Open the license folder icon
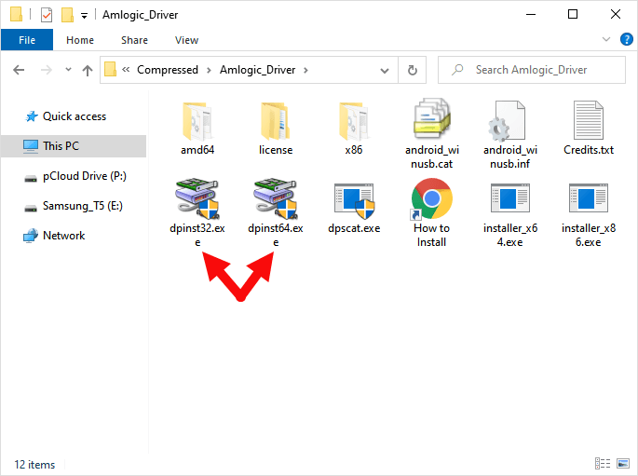This screenshot has height=476, width=638. [x=276, y=121]
